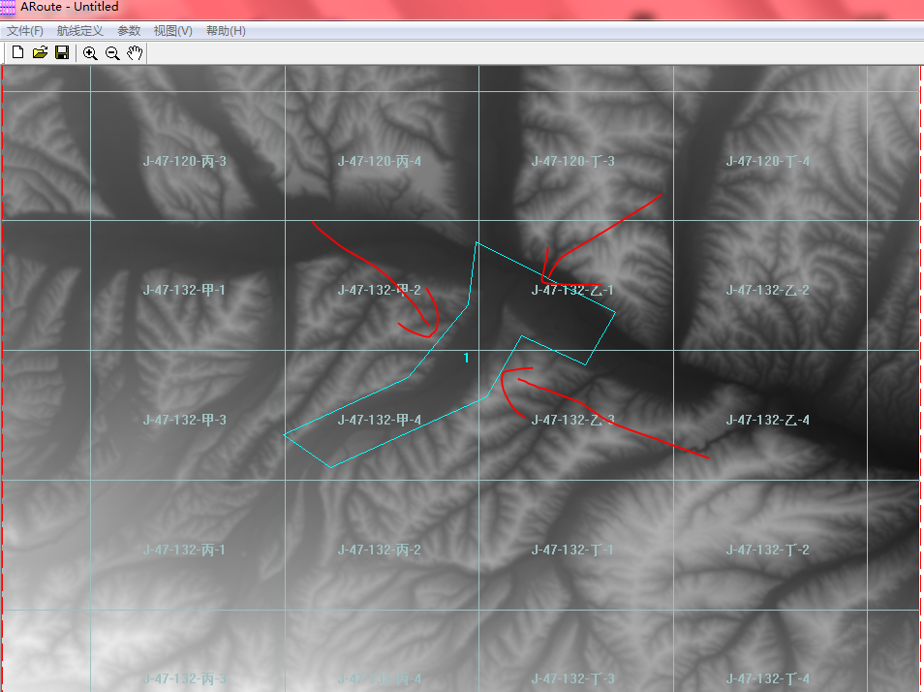Open the 视图(V) menu
This screenshot has height=692, width=924.
click(x=172, y=31)
